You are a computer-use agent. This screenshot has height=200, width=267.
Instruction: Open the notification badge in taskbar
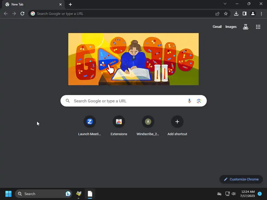[260, 194]
